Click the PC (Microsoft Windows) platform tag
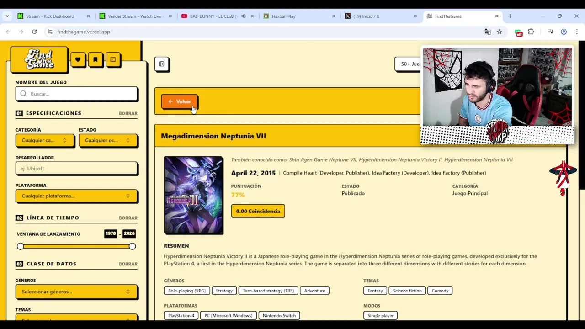 pyautogui.click(x=228, y=315)
